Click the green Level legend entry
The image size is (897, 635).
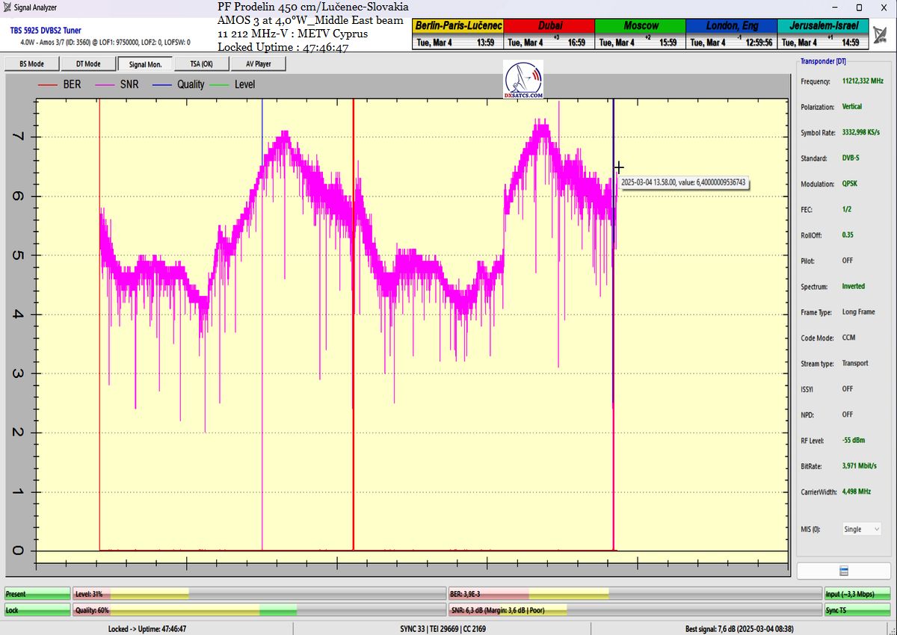point(235,84)
